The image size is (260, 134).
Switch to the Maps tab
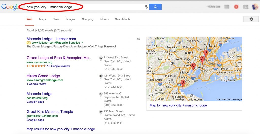pyautogui.click(x=42, y=19)
